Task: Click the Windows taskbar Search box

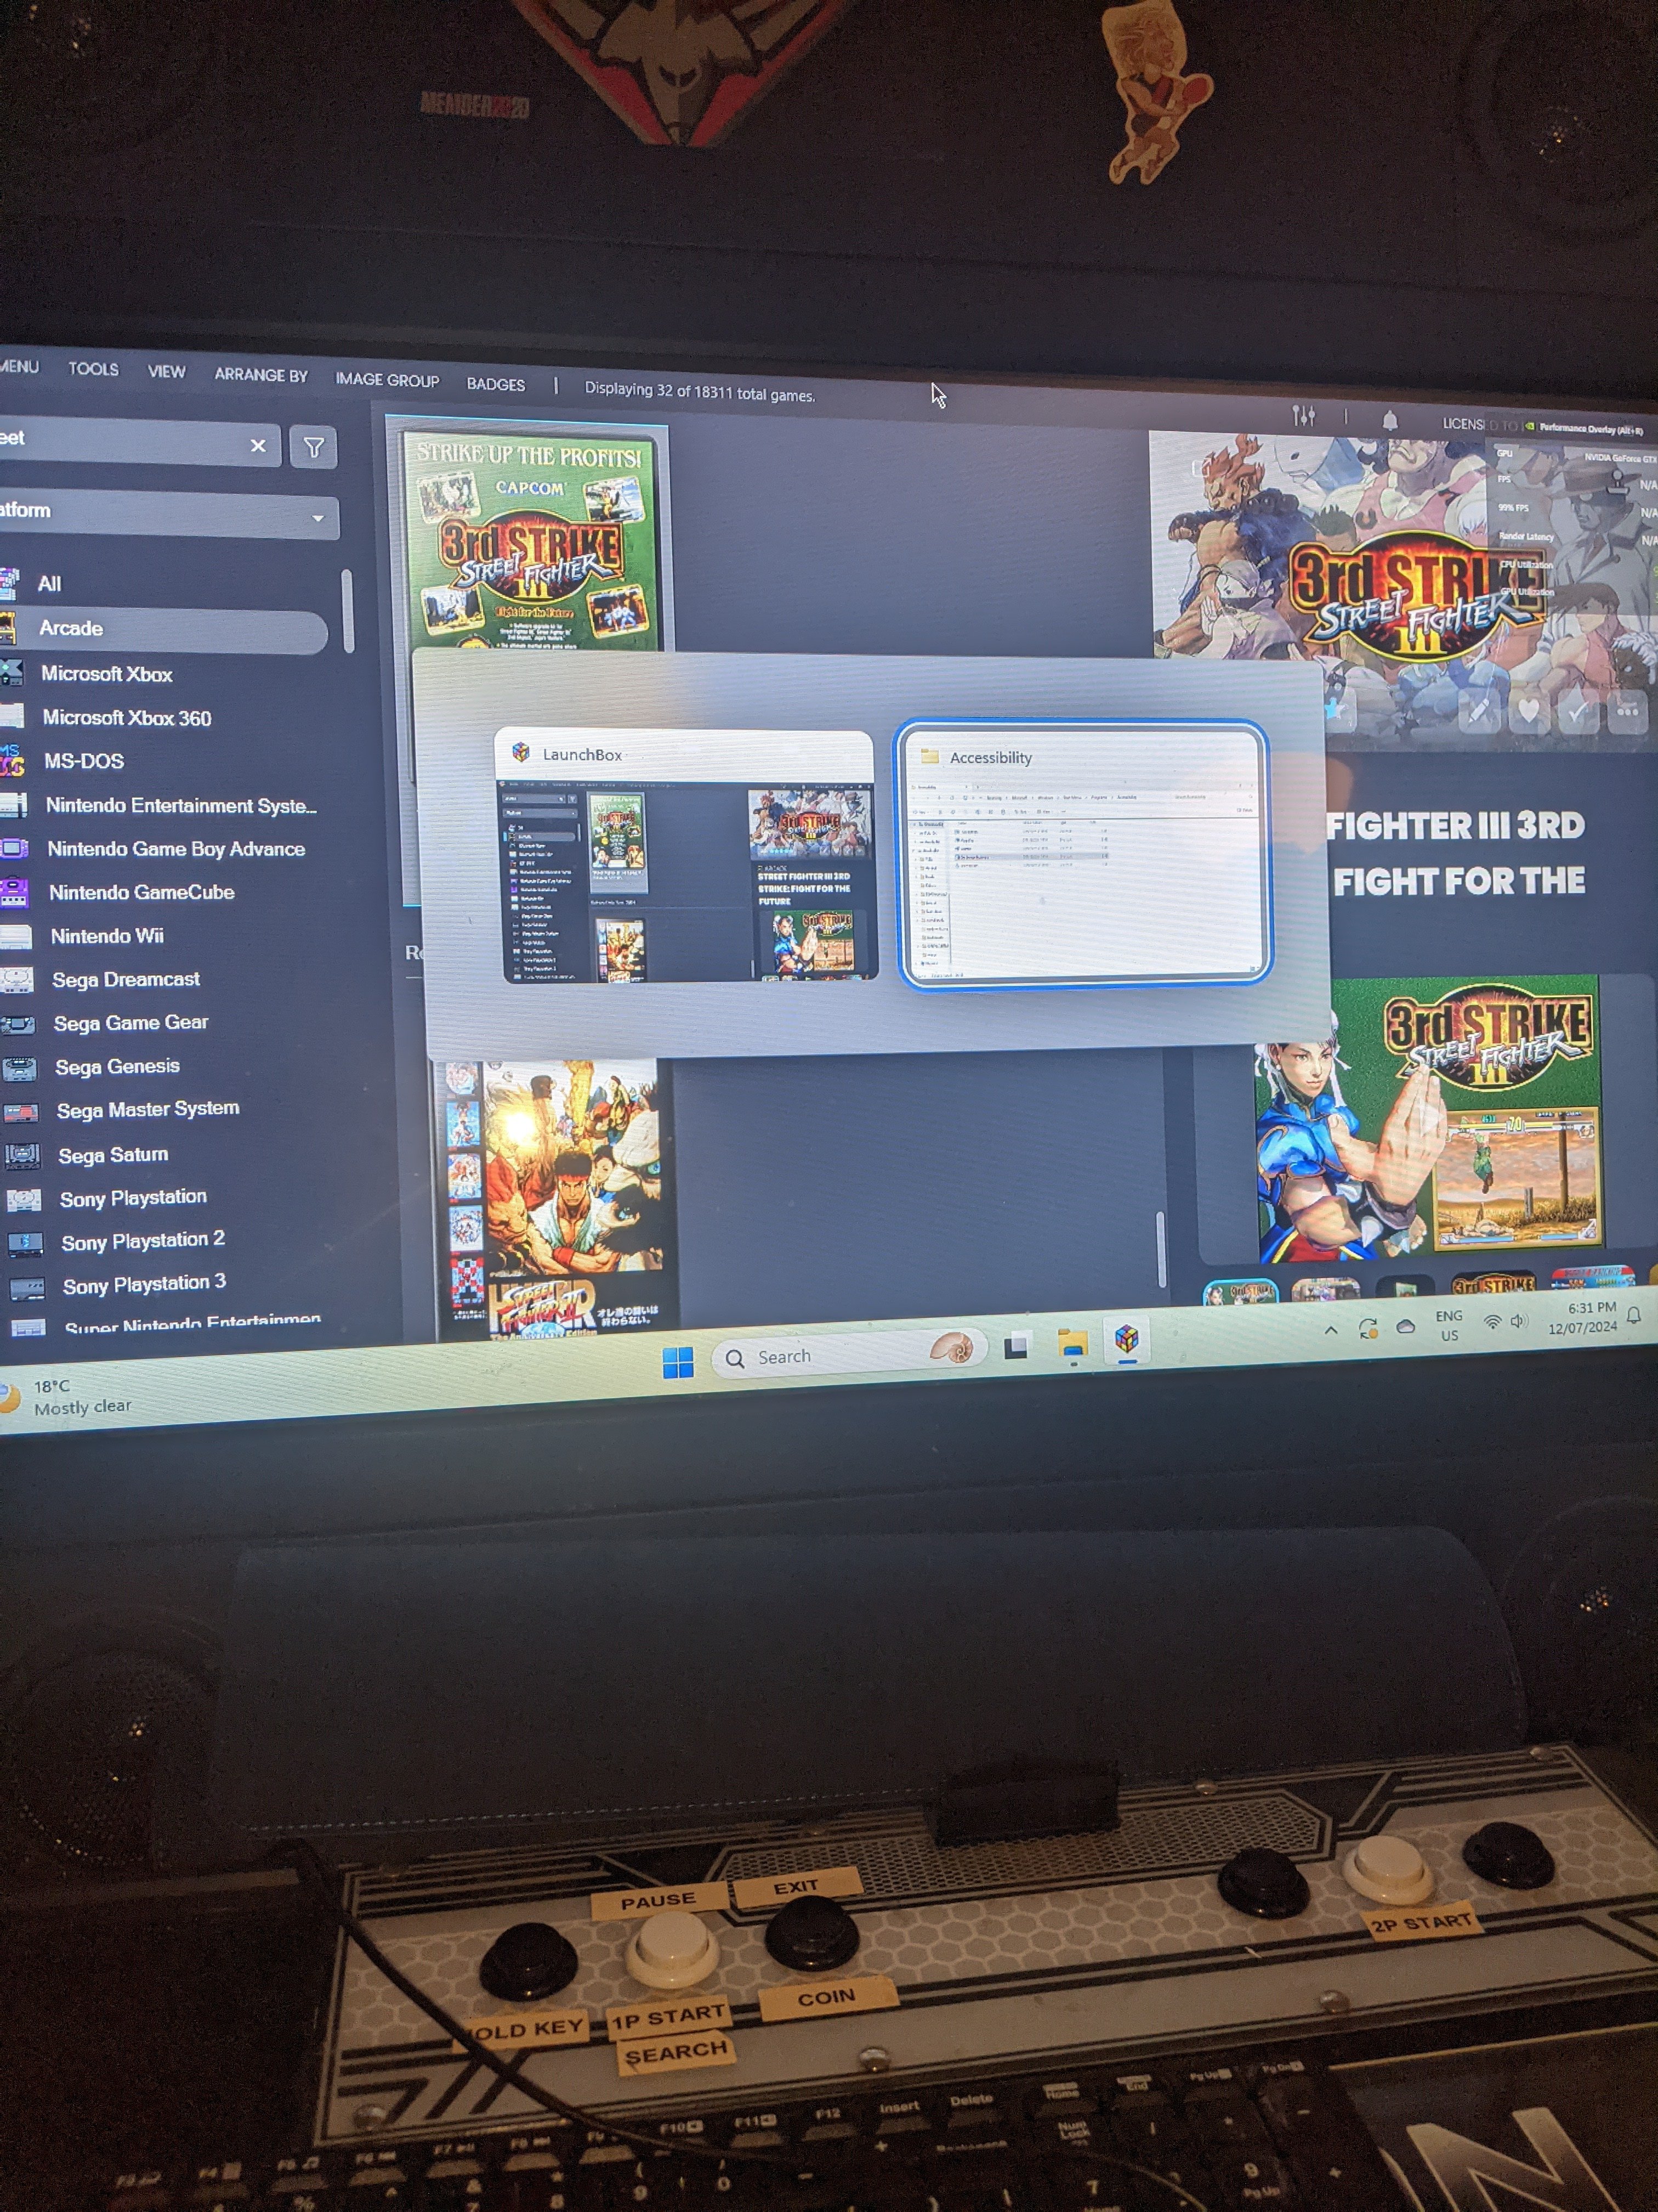Action: (849, 1354)
